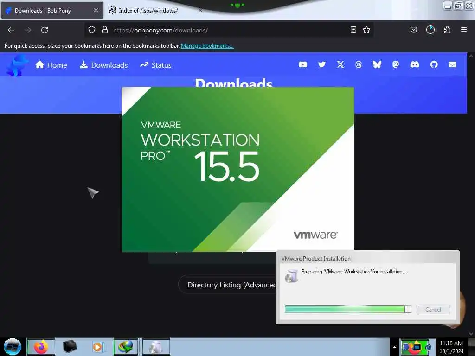This screenshot has width=475, height=356.
Task: Open the YouTube social icon
Action: point(303,64)
